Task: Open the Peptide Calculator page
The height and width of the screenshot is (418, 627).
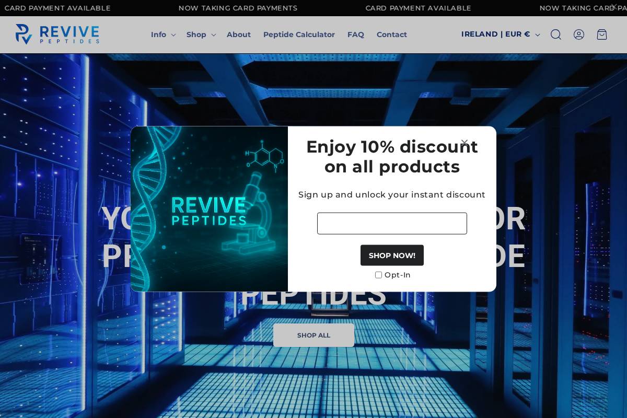Action: (x=299, y=34)
